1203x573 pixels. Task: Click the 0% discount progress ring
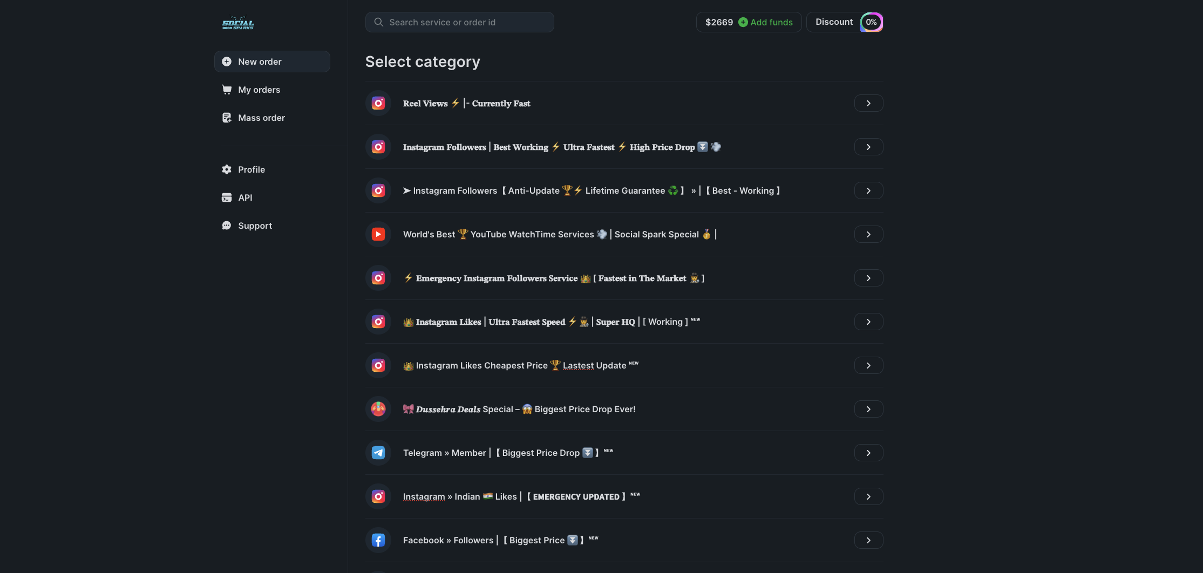[x=871, y=22]
